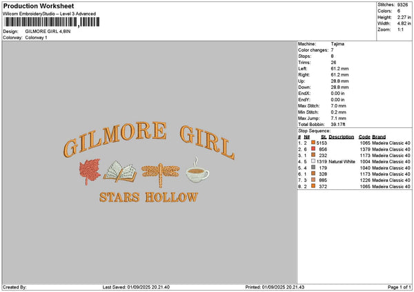Click the EndX value '0.00 in'
This screenshot has height=292, width=414.
click(337, 94)
